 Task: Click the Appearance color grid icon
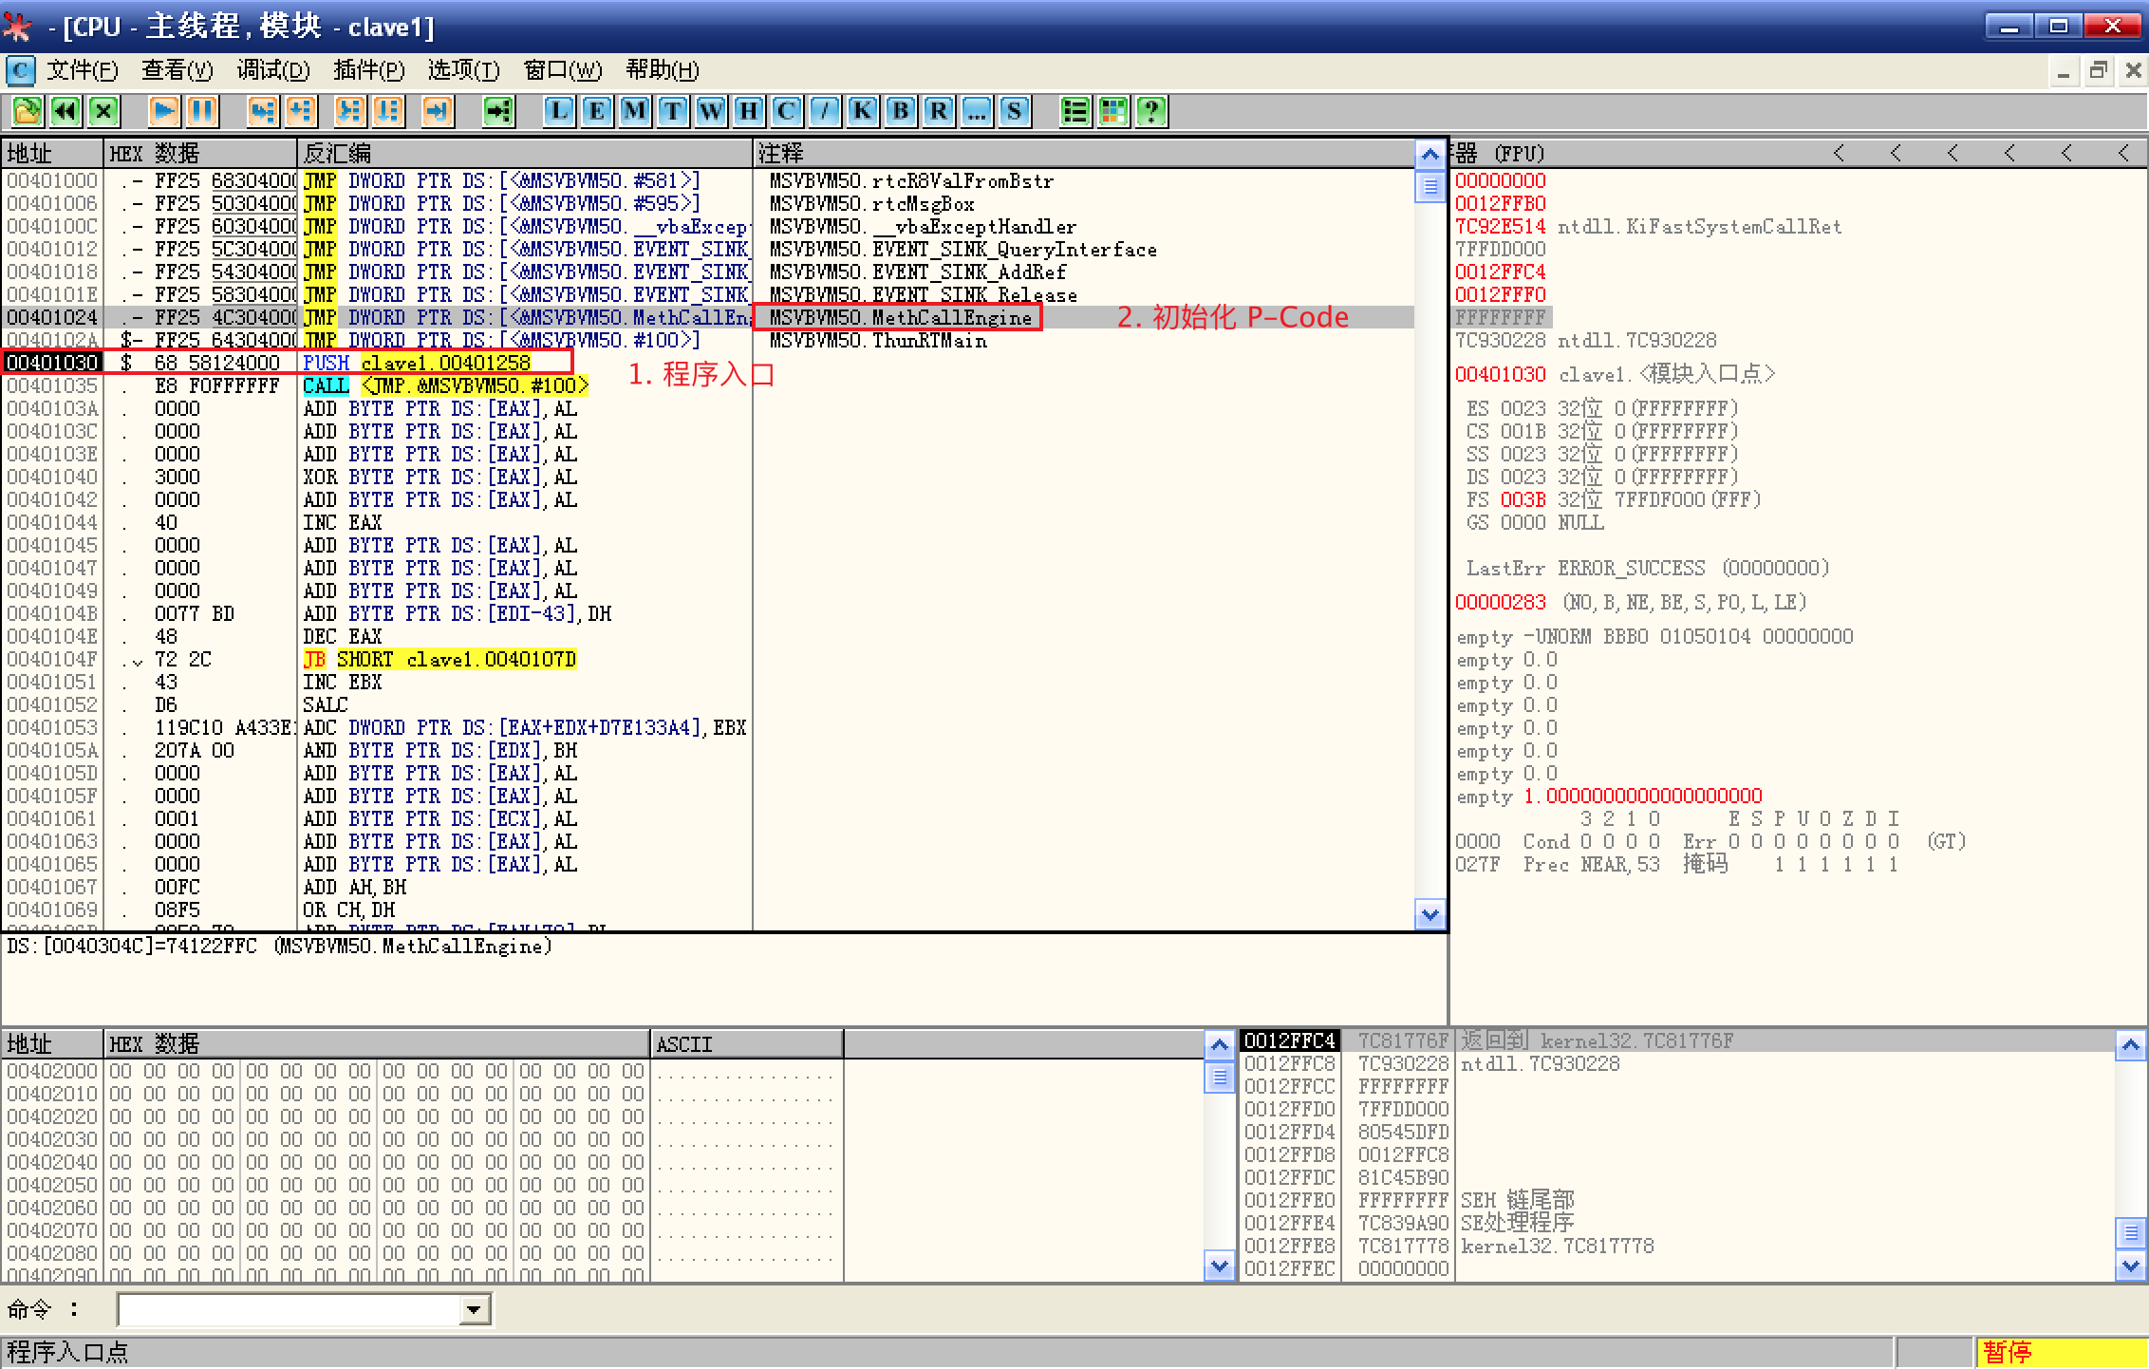[x=1113, y=112]
